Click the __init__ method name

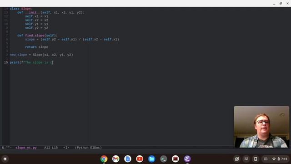[x=33, y=12]
